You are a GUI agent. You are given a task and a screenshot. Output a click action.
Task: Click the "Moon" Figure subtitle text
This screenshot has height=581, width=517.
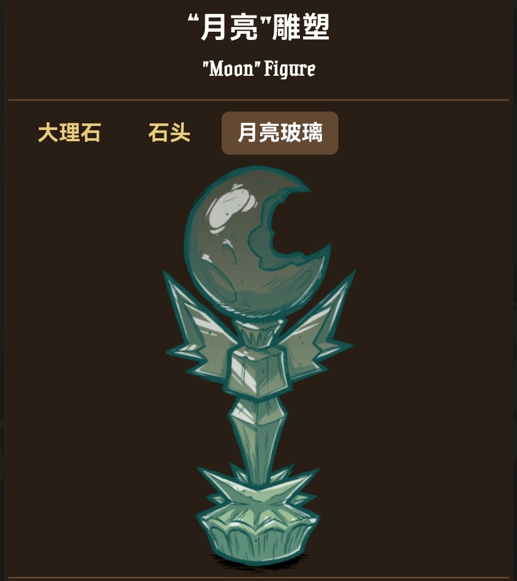click(x=259, y=69)
